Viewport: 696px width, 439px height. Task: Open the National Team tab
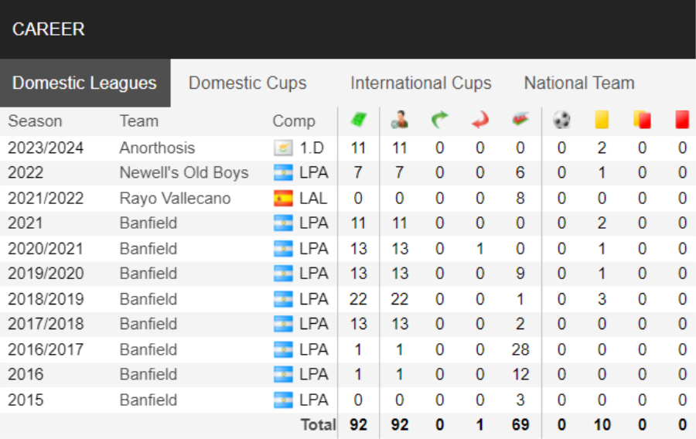click(579, 83)
